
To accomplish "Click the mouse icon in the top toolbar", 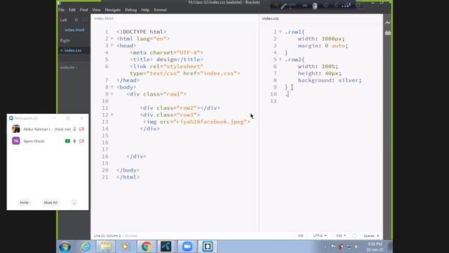I will click(315, 6).
